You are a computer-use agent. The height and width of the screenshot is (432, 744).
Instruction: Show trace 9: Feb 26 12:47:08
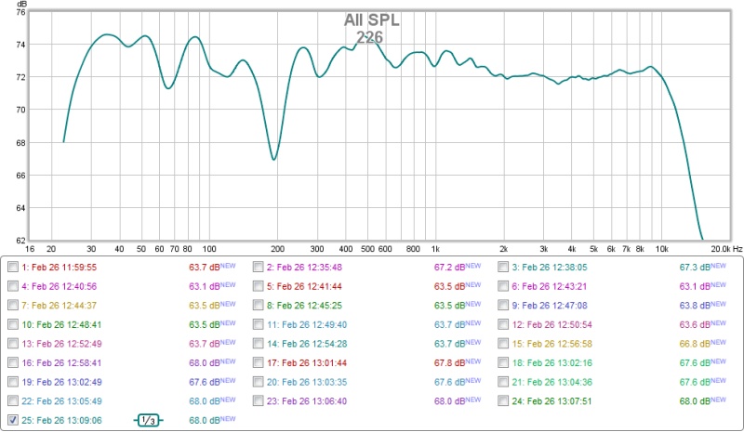coord(503,306)
